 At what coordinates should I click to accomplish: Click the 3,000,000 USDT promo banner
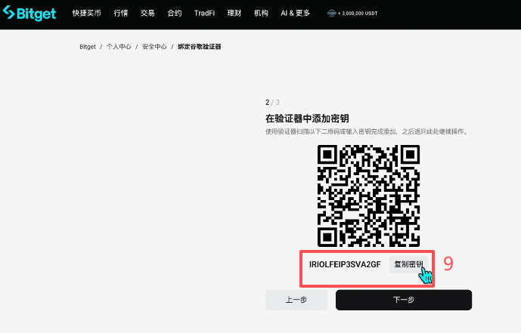click(352, 14)
